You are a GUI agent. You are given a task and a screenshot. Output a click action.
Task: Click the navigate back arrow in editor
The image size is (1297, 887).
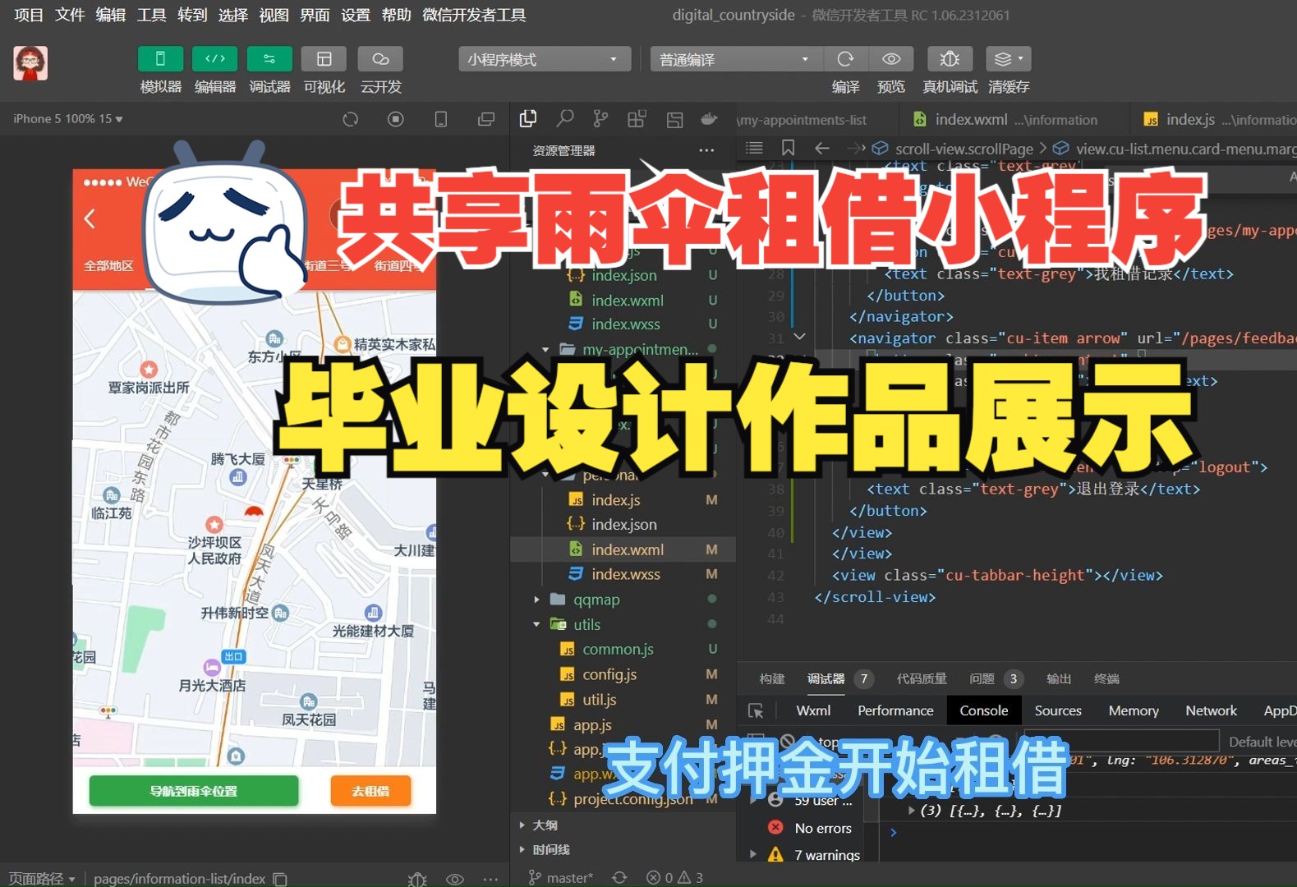point(821,148)
